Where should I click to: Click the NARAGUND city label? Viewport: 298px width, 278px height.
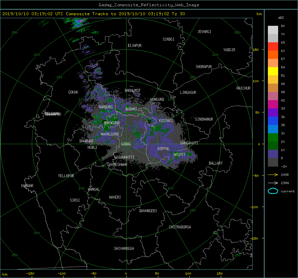pos(112,123)
